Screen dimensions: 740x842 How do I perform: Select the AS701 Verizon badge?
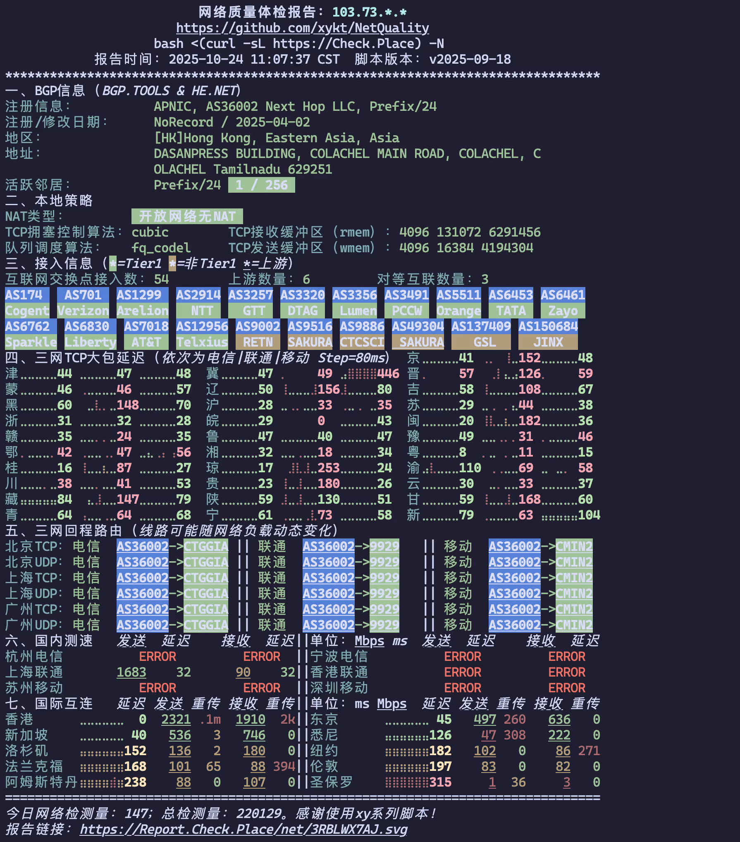point(83,303)
